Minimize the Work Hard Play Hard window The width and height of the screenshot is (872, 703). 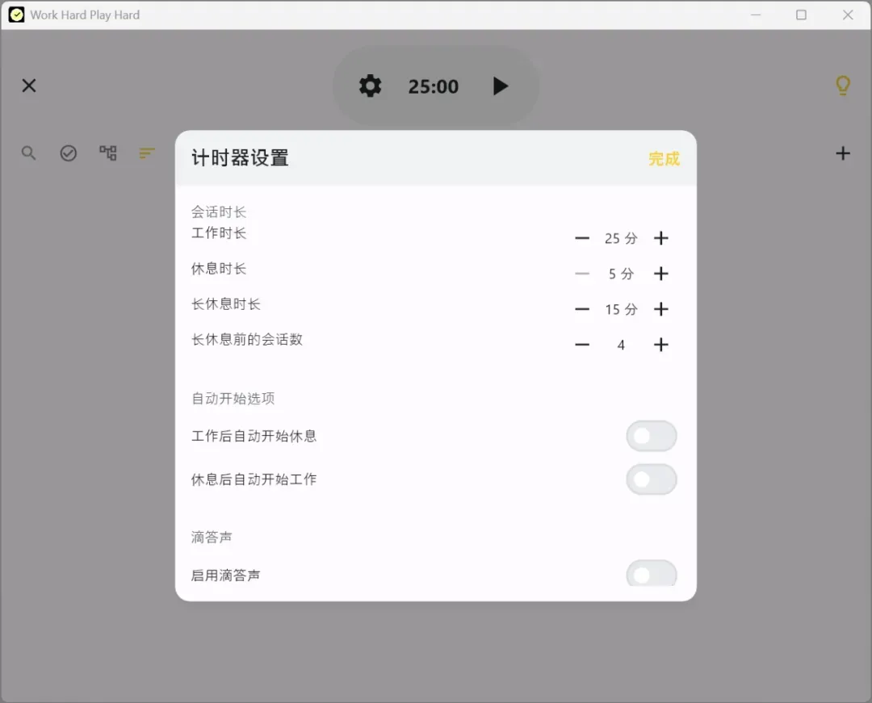click(x=755, y=15)
